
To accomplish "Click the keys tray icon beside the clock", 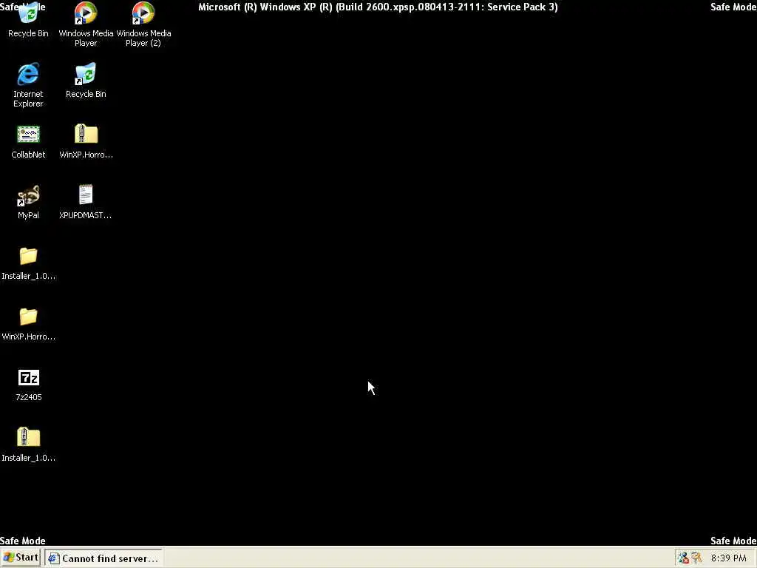I will tap(696, 558).
